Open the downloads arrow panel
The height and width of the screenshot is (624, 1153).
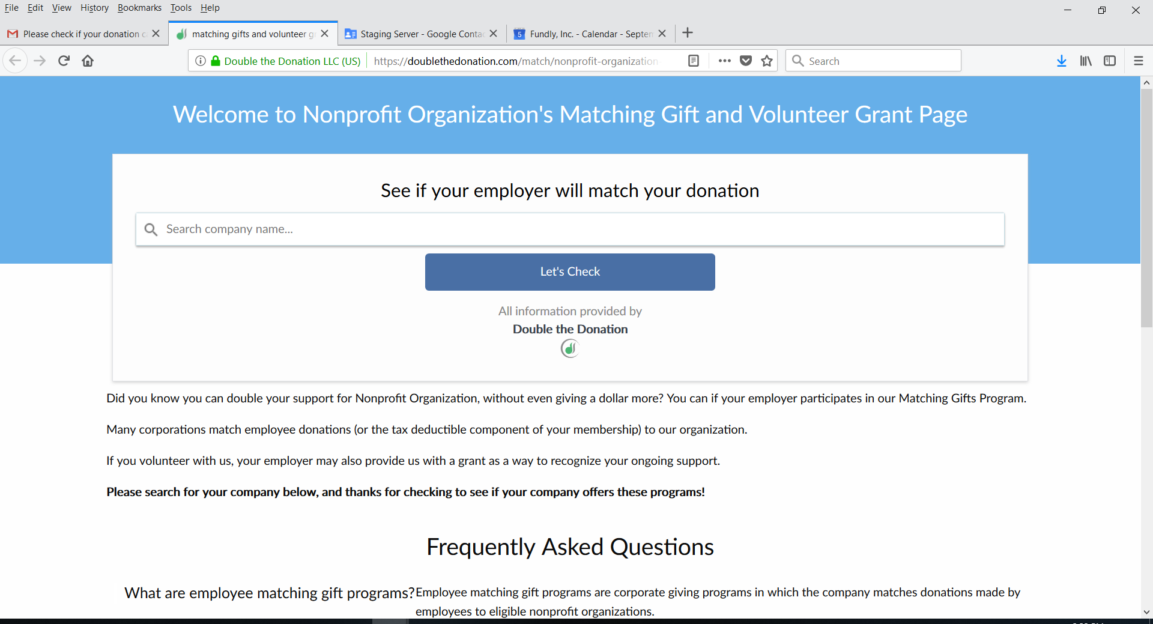click(1062, 61)
